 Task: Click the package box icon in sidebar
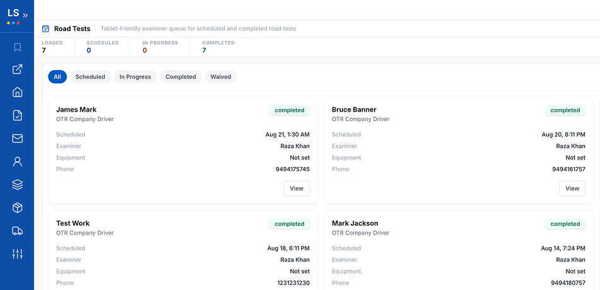click(x=17, y=208)
